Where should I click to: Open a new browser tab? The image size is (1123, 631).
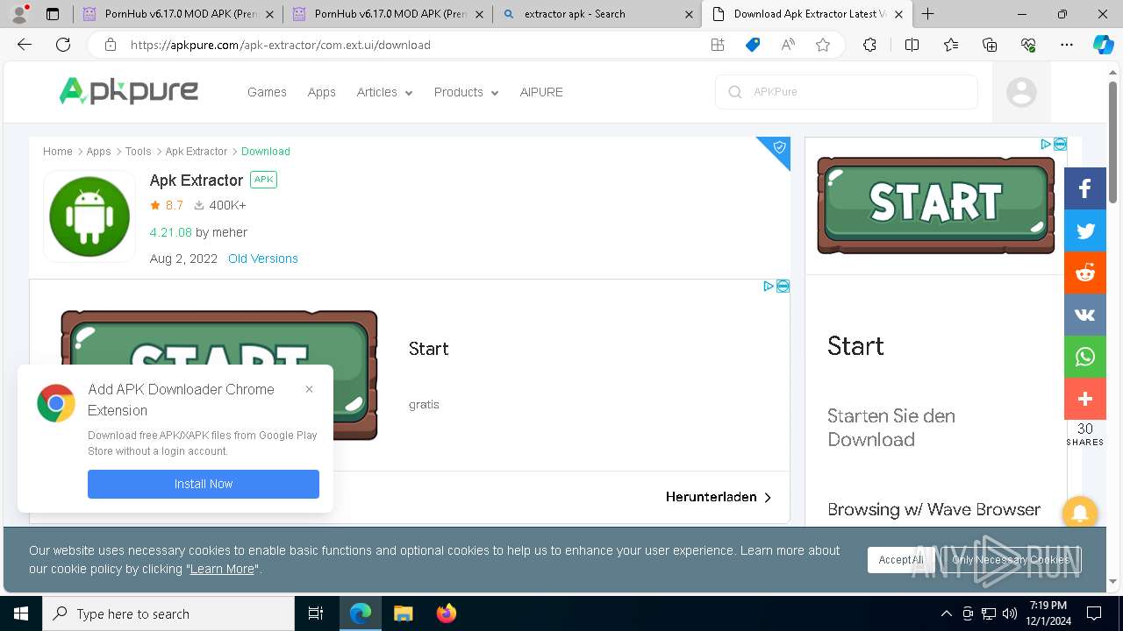click(x=927, y=14)
